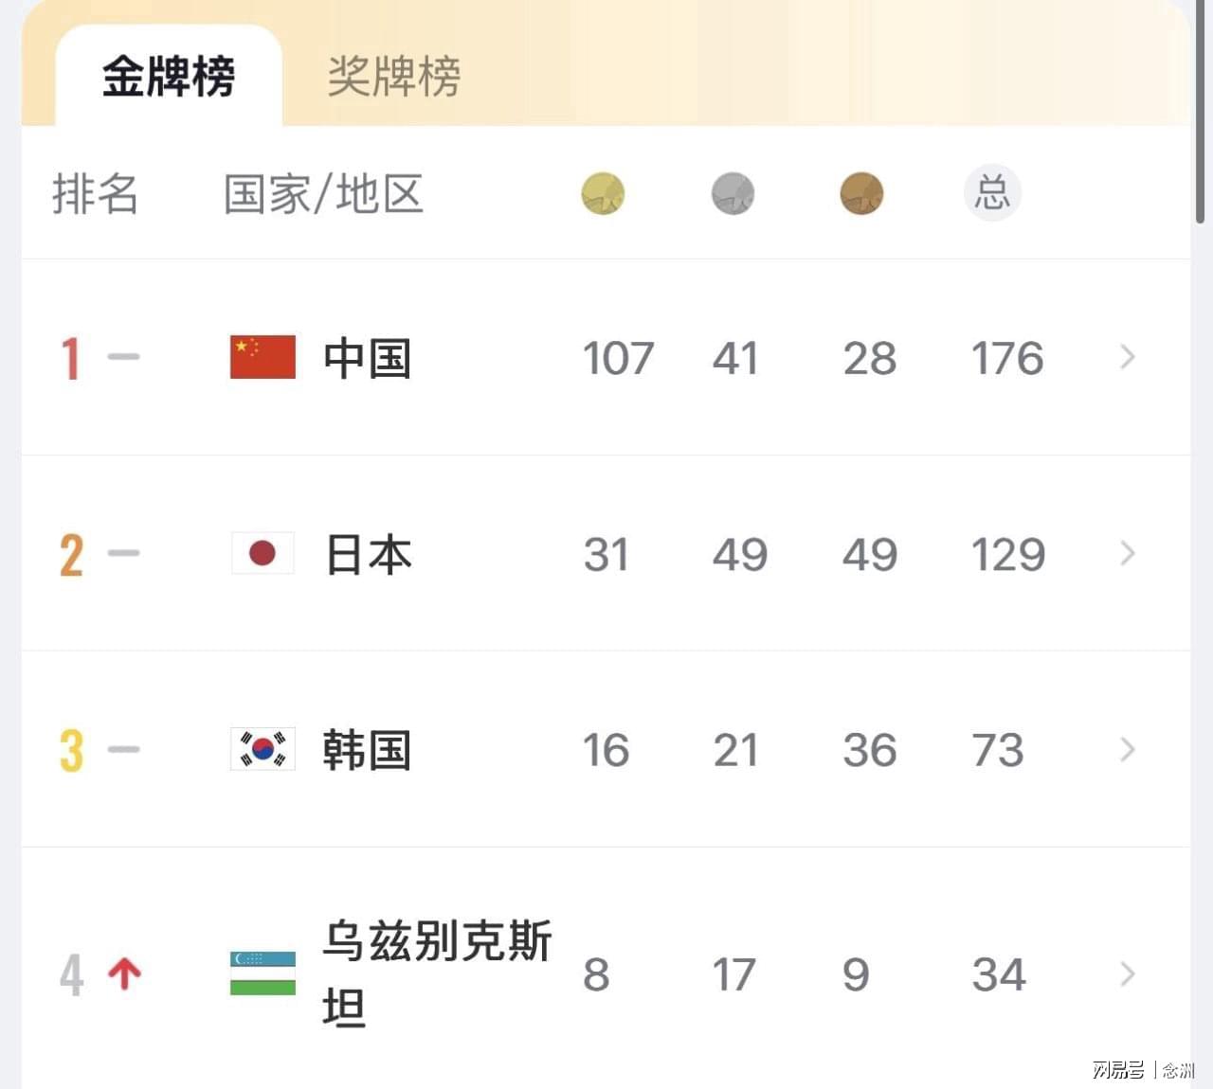Expand 中国 row details chevron
Viewport: 1213px width, 1089px height.
coord(1127,357)
